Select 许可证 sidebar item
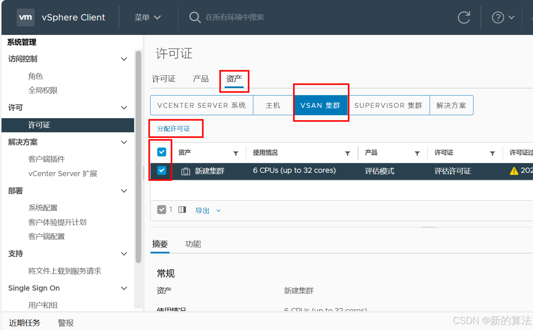This screenshot has width=533, height=330. pos(68,125)
